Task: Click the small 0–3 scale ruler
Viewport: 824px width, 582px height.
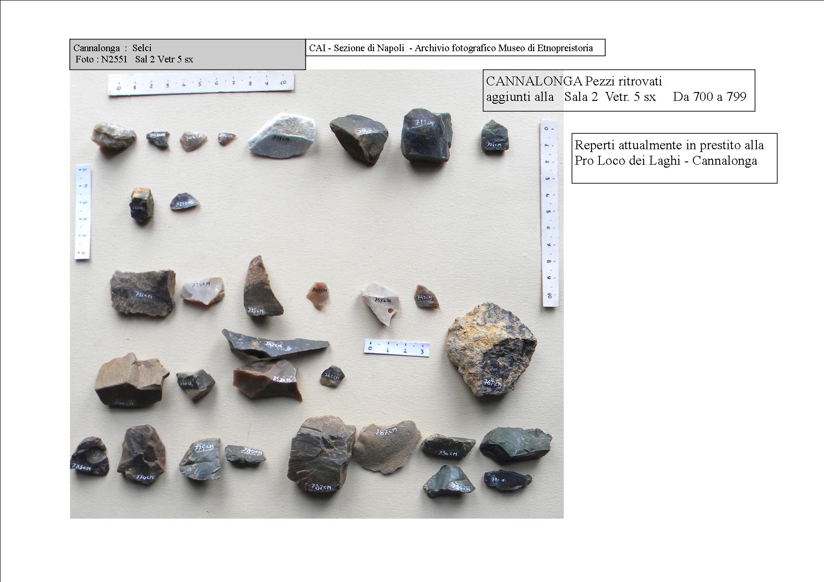Action: pyautogui.click(x=397, y=348)
